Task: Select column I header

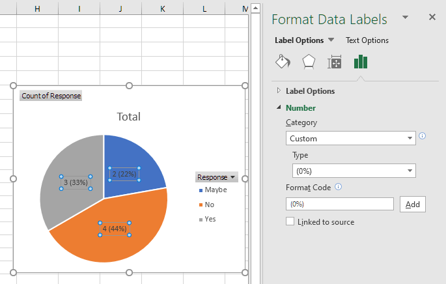Action: pos(79,9)
